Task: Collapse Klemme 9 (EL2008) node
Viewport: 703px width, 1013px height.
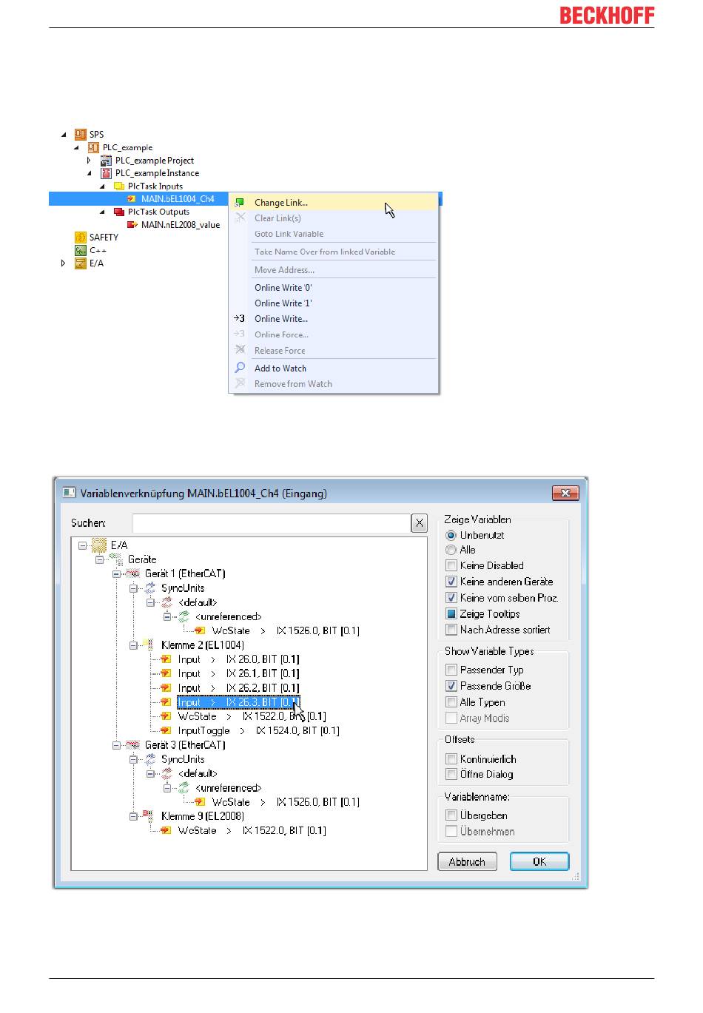Action: pos(133,816)
